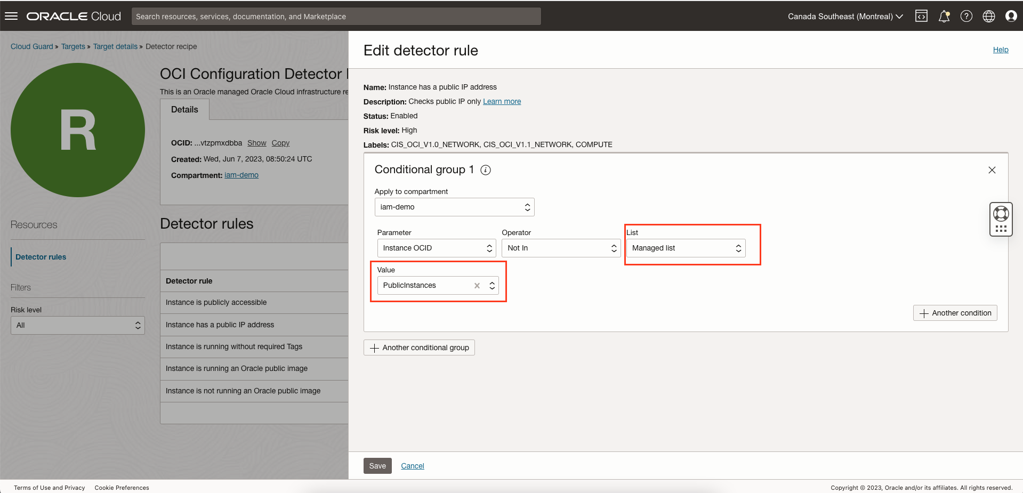This screenshot has width=1023, height=493.
Task: Add Another conditional group
Action: [x=419, y=347]
